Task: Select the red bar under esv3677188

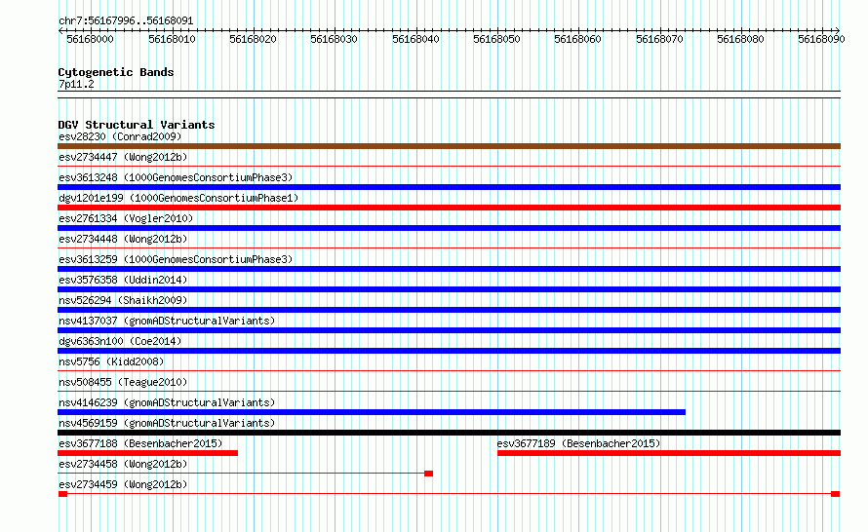Action: 148,453
